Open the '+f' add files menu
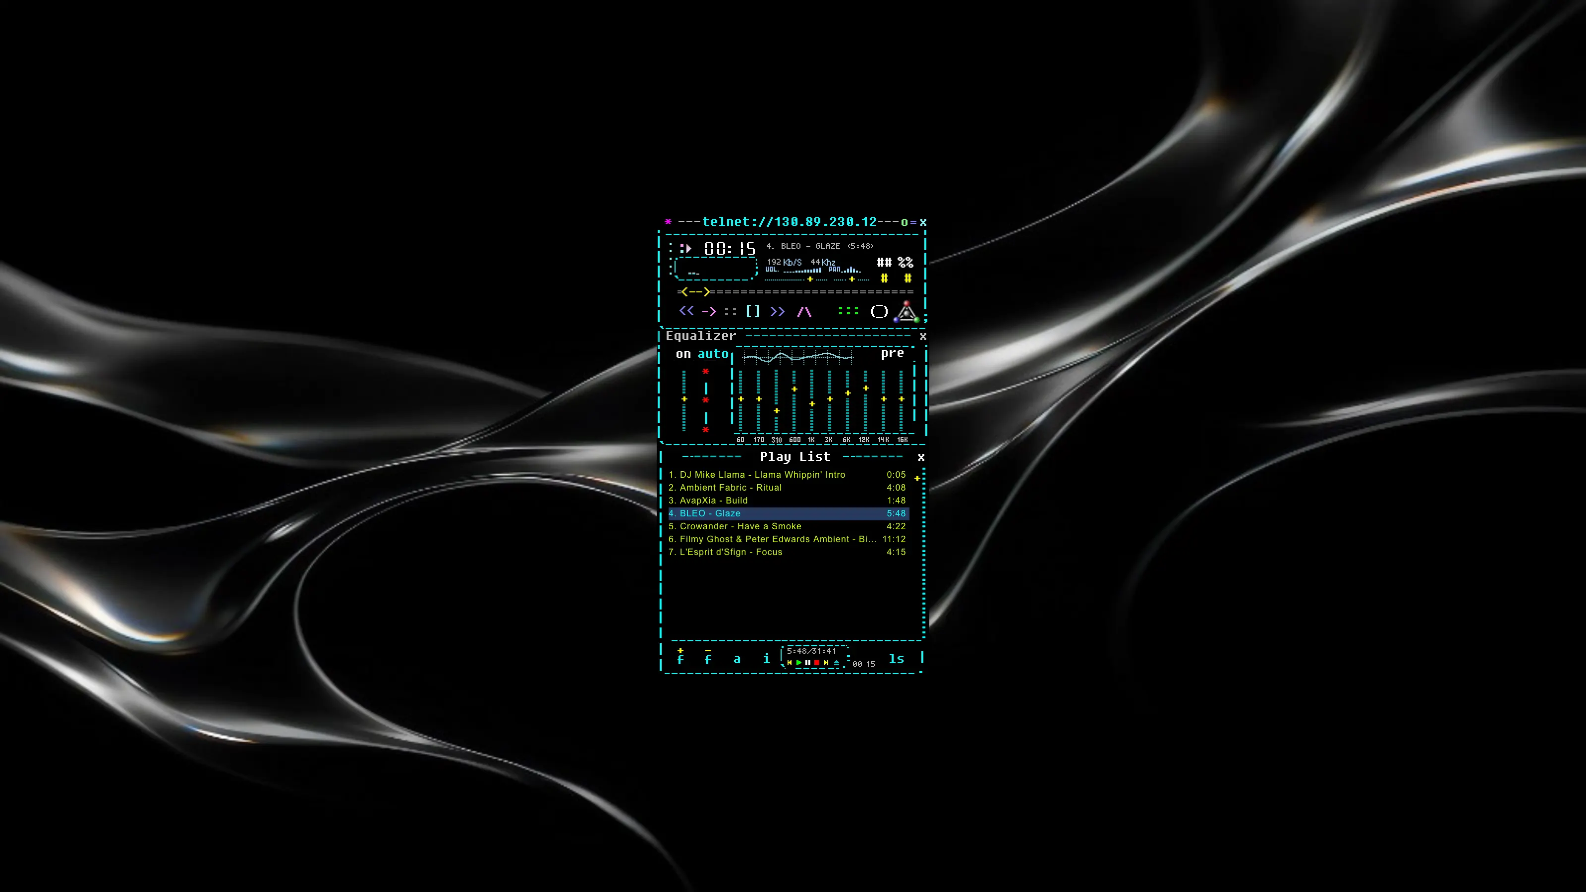The width and height of the screenshot is (1586, 892). click(680, 656)
